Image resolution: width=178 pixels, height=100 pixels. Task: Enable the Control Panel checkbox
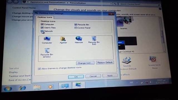pyautogui.click(x=76, y=28)
